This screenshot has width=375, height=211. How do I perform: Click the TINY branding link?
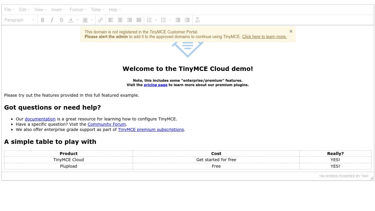pos(365,176)
